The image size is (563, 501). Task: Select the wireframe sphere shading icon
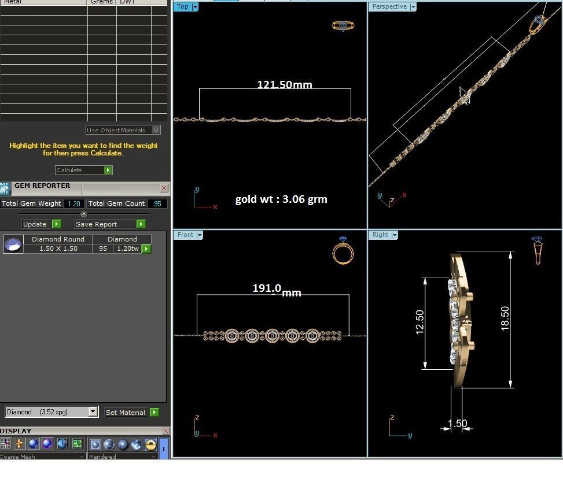point(109,445)
